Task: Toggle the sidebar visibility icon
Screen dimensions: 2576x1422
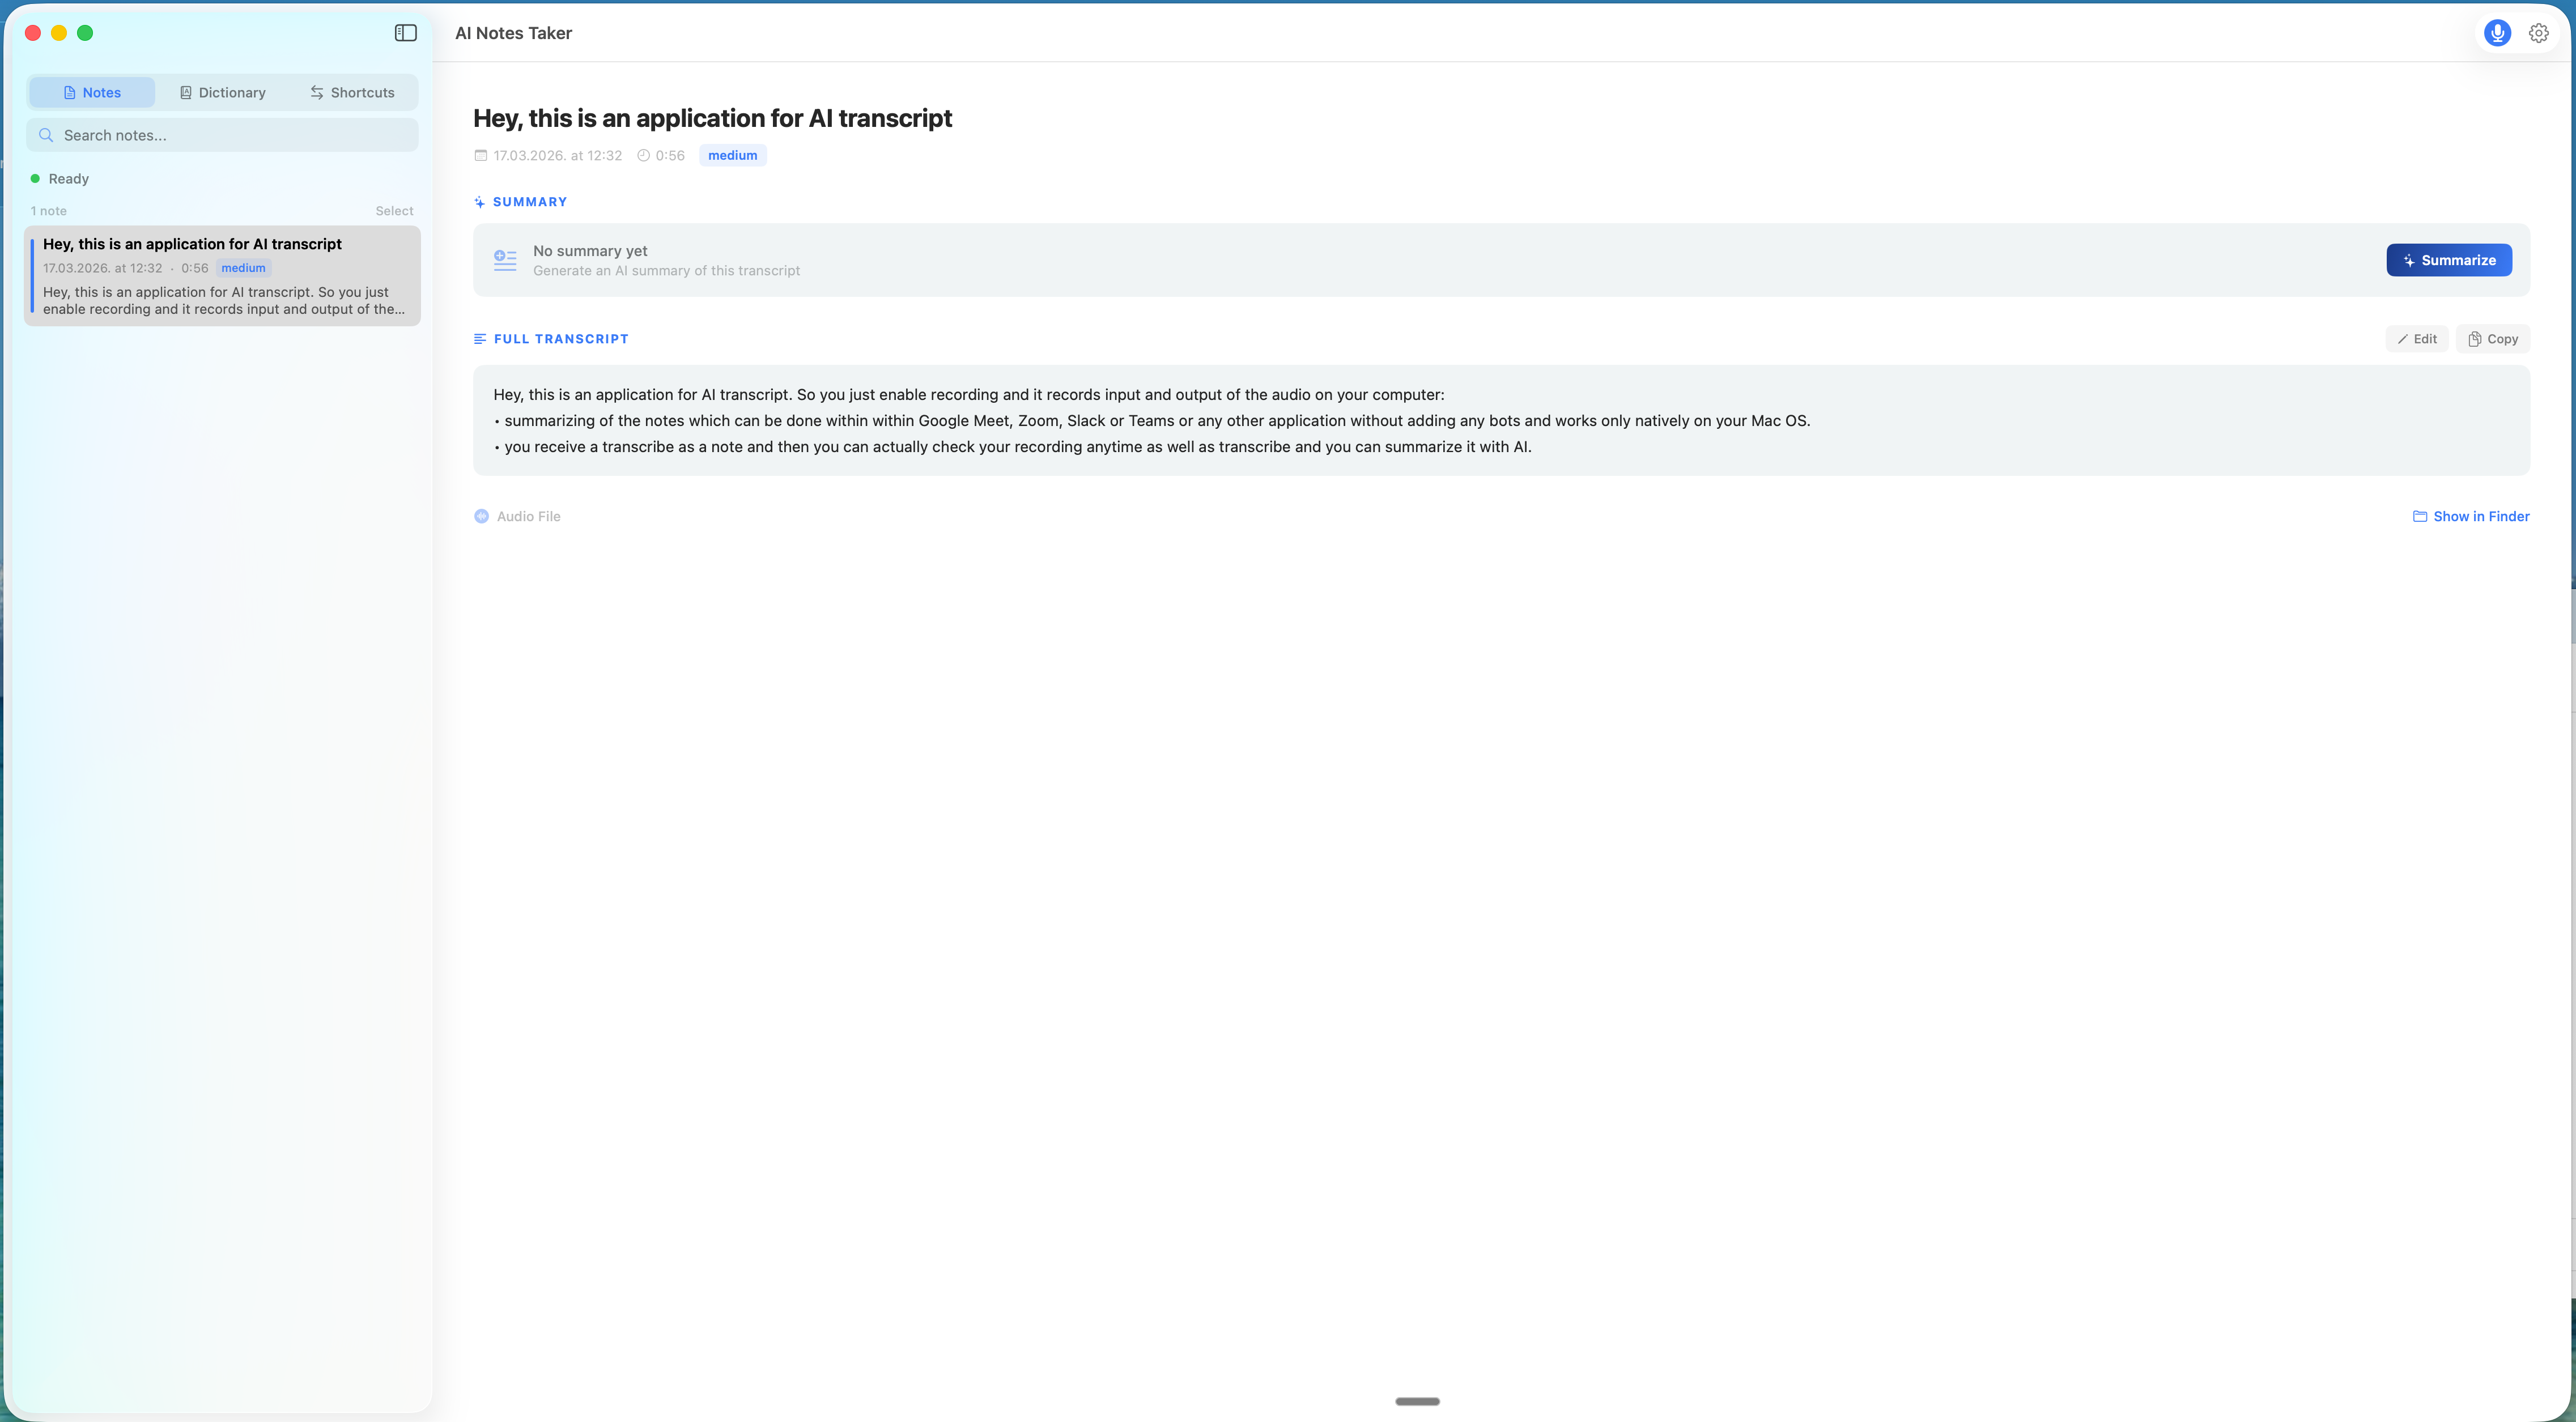Action: tap(406, 32)
